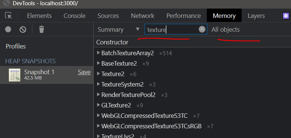Click the trash can collect garbage icon

(x=42, y=29)
